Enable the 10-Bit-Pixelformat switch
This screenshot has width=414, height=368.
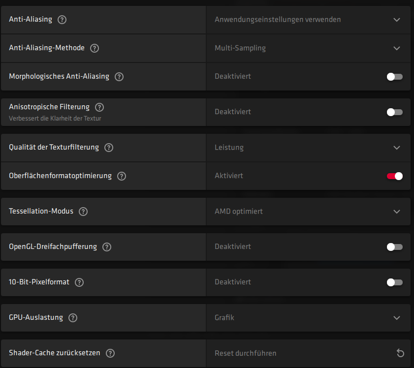point(394,282)
